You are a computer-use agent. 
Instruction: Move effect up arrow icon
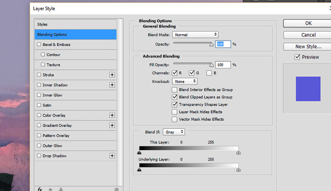pos(50,189)
